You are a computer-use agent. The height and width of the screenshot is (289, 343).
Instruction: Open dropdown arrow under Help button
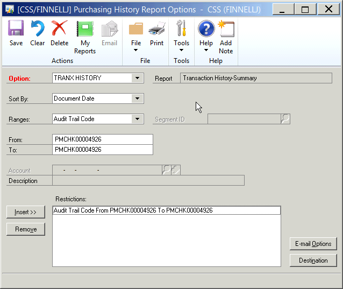click(x=206, y=50)
